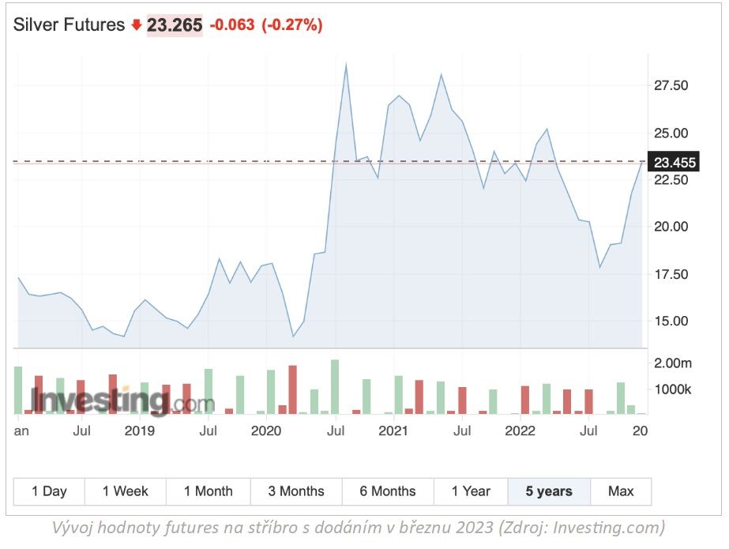This screenshot has height=549, width=729.
Task: Click the 2021 label on the time axis
Action: 393,431
